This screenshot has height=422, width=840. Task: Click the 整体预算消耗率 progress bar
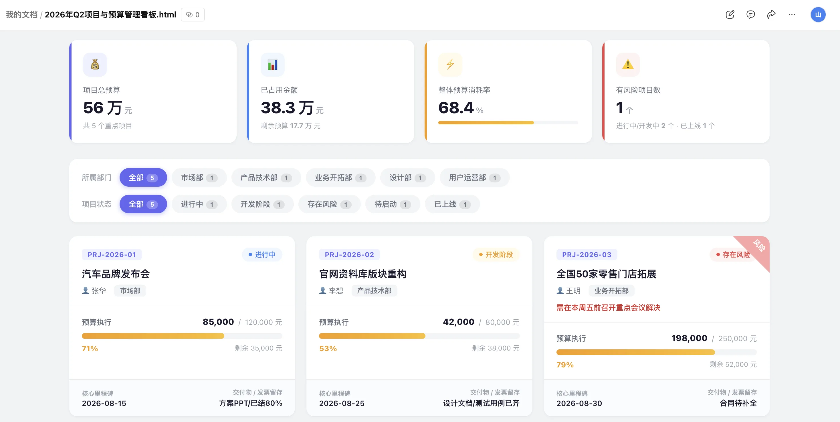tap(508, 123)
